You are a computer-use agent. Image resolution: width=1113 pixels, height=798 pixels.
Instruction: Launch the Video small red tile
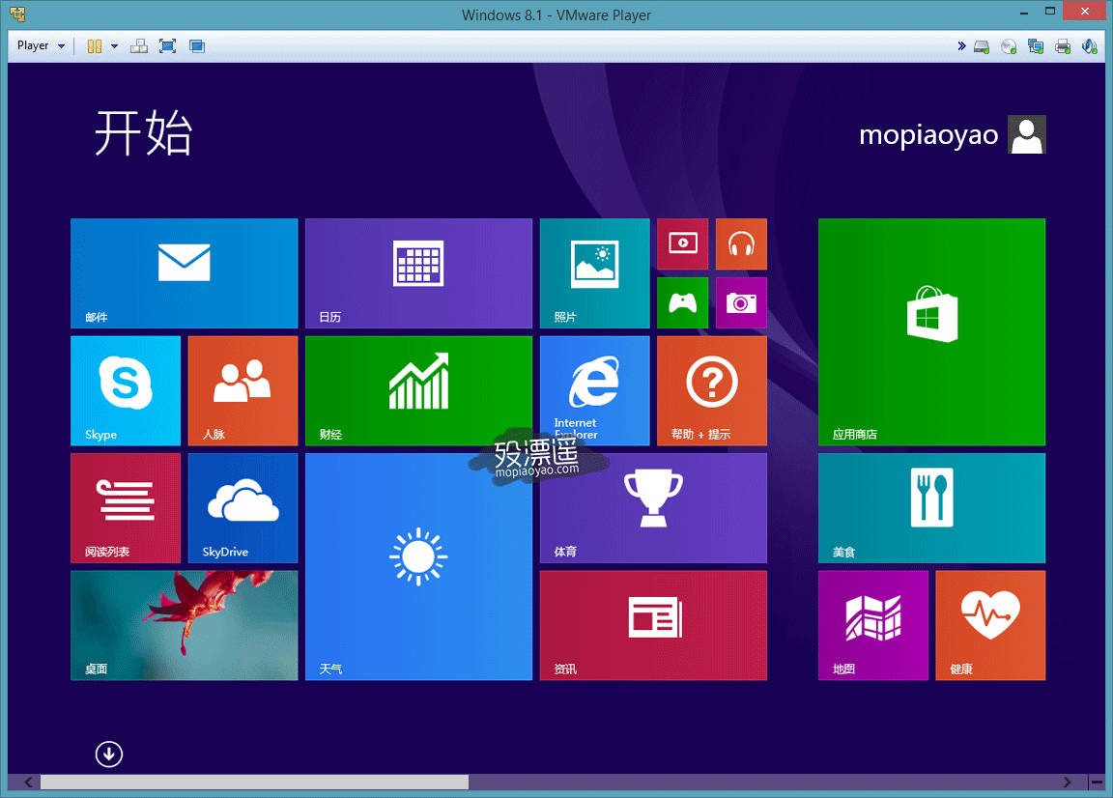(683, 244)
